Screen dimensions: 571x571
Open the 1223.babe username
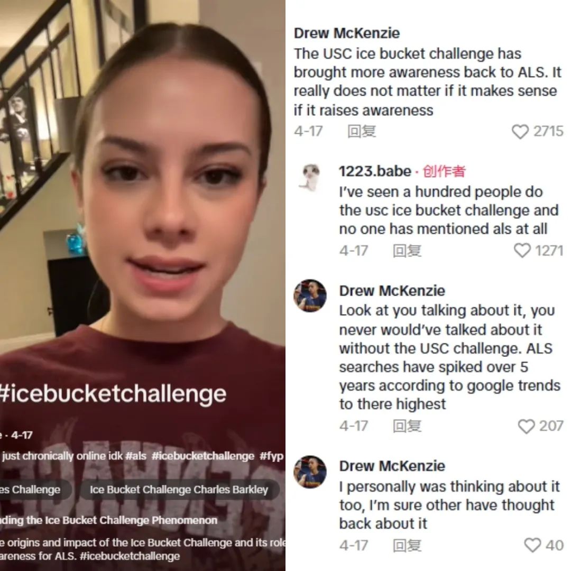(375, 171)
